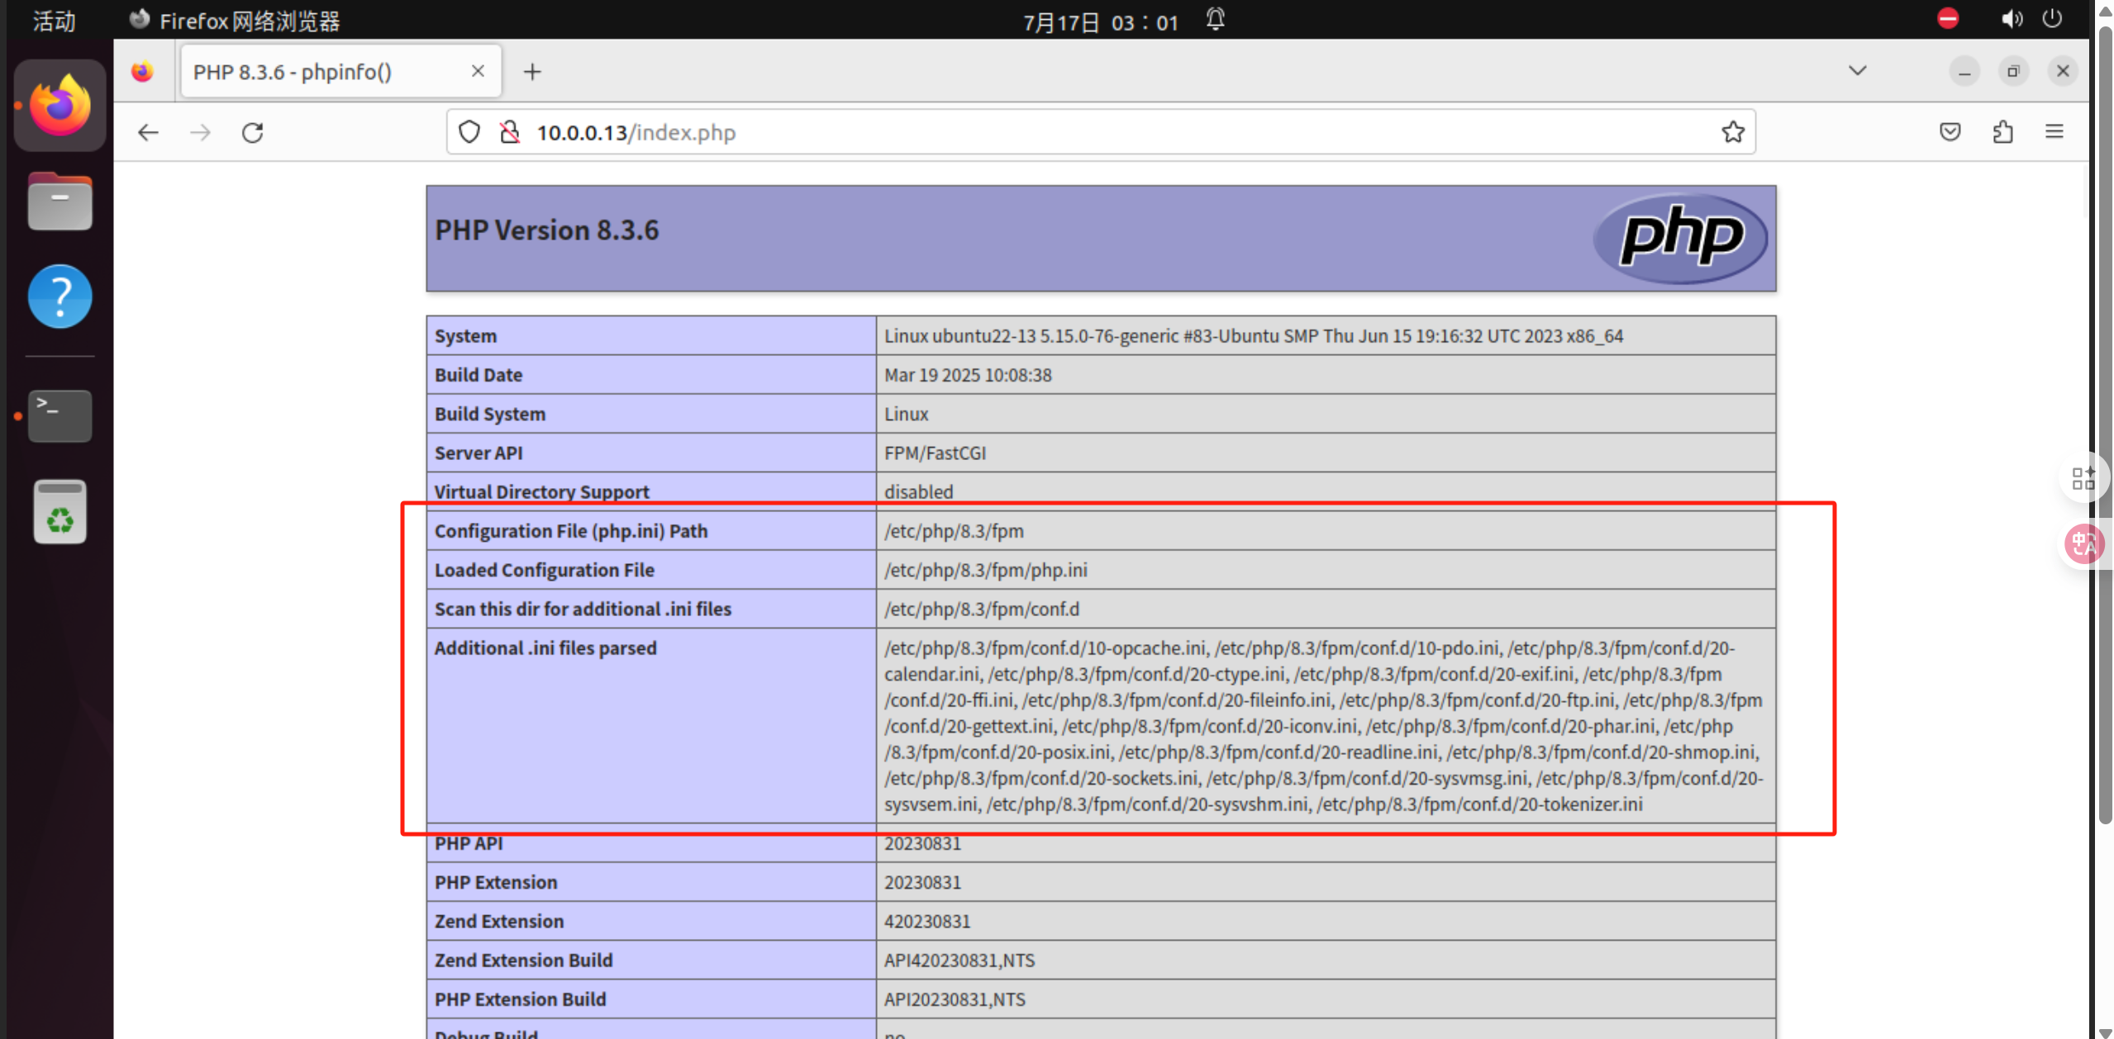This screenshot has height=1039, width=2114.
Task: Click the Zend Extension value 420230831
Action: coord(927,921)
